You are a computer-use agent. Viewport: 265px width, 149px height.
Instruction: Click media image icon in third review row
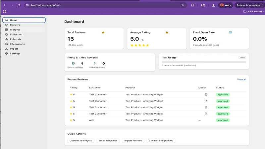(206, 107)
